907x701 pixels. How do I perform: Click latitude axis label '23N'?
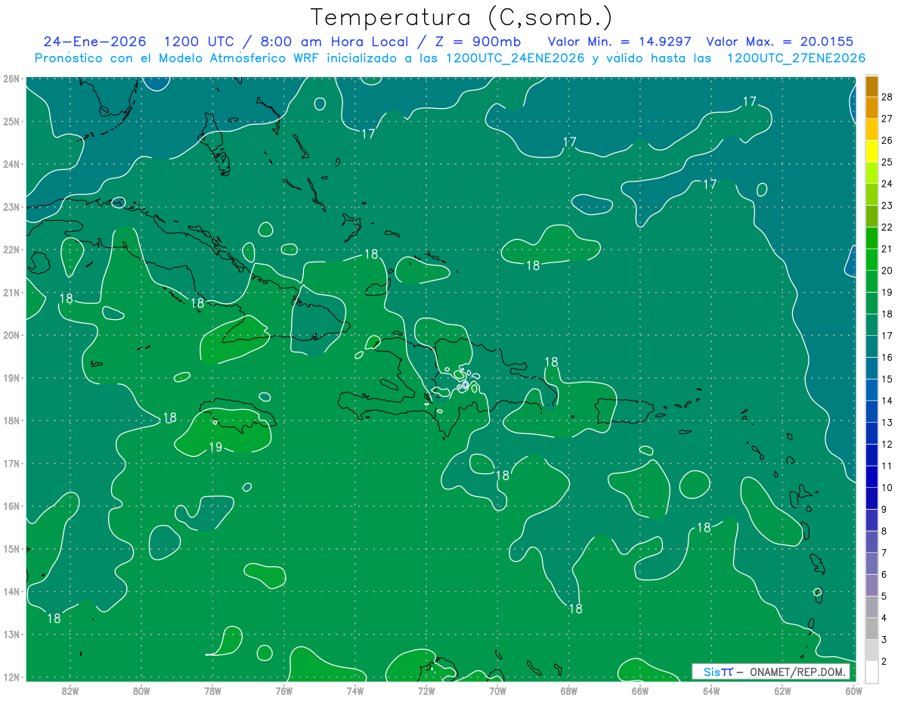(x=11, y=207)
